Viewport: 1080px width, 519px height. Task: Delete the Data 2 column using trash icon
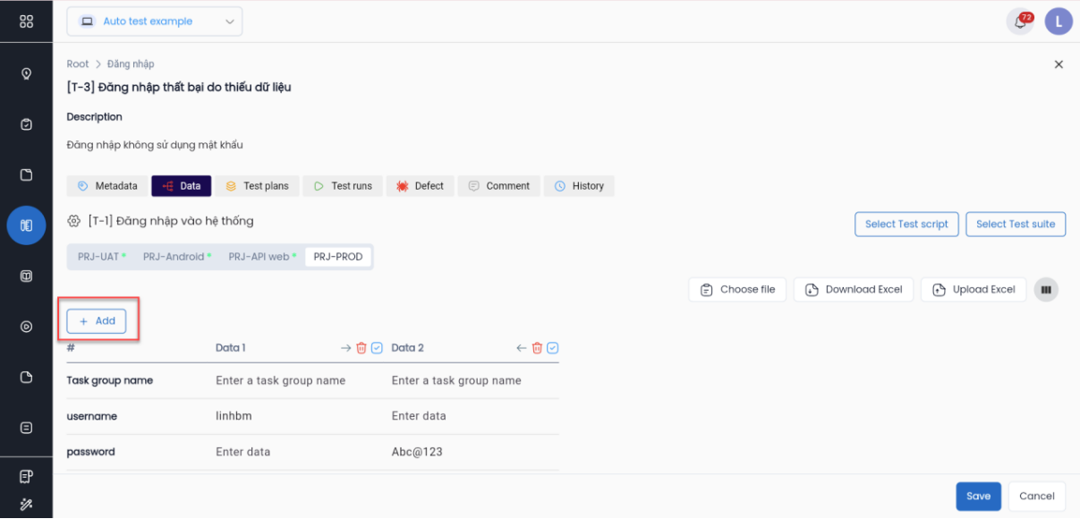pyautogui.click(x=537, y=348)
